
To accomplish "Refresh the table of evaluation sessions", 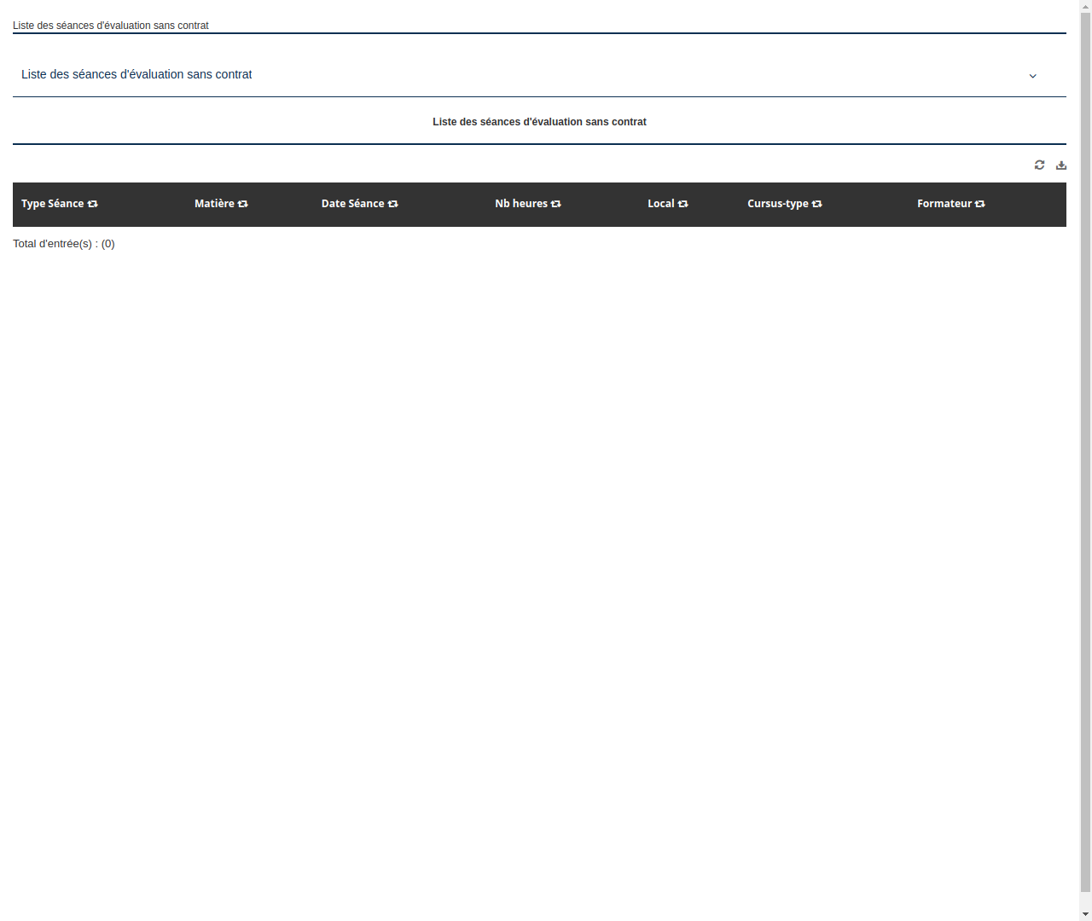I will click(x=1039, y=165).
